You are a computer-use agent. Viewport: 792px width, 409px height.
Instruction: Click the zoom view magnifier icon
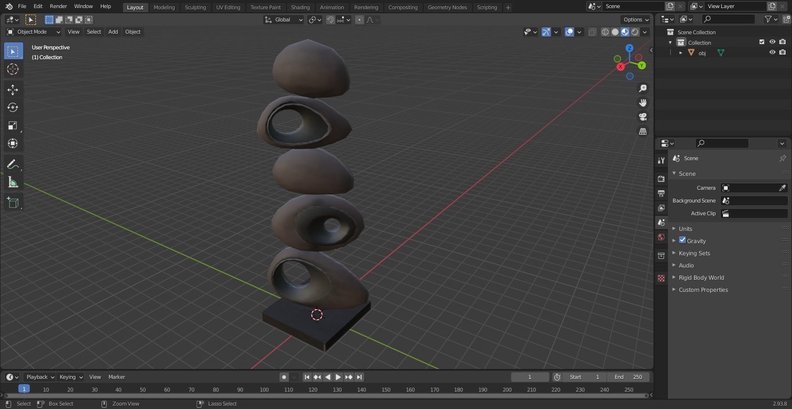642,88
